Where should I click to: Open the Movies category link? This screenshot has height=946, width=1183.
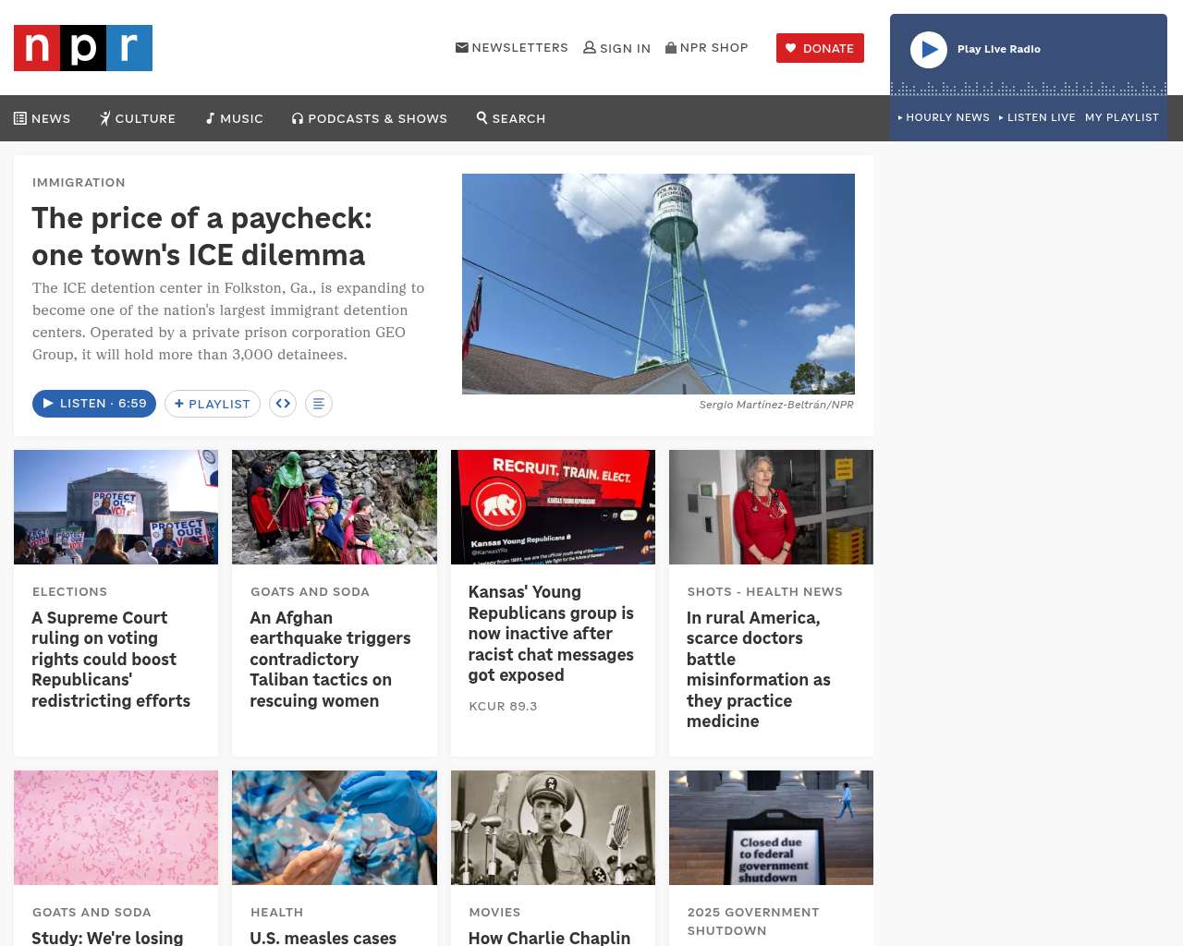(494, 912)
